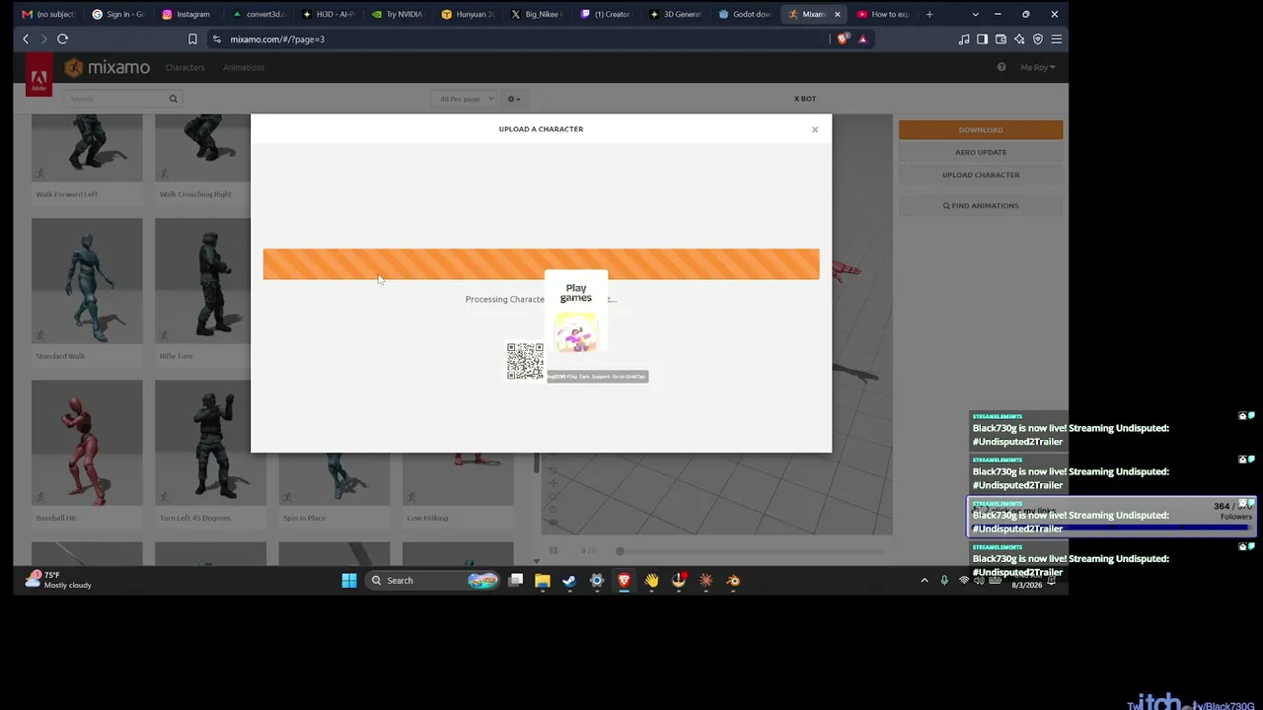Click the QR code in the dialog
This screenshot has height=710, width=1263.
pyautogui.click(x=525, y=362)
